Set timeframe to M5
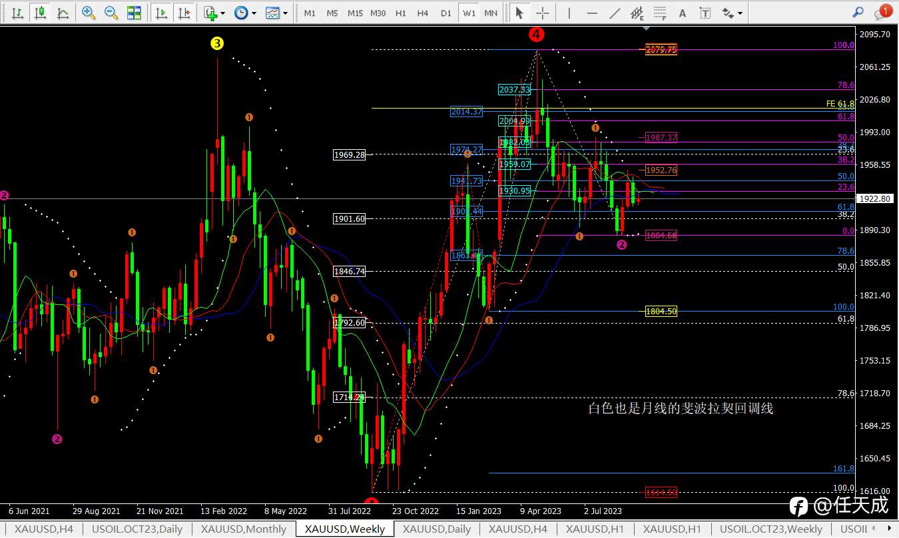Image resolution: width=899 pixels, height=538 pixels. (x=332, y=13)
